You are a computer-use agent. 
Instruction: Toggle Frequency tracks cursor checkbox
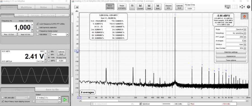click(38, 31)
